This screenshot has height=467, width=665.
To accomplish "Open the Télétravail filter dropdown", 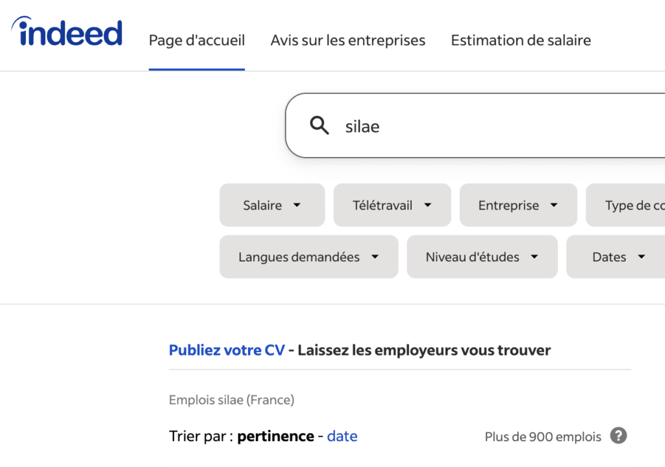I will 392,205.
